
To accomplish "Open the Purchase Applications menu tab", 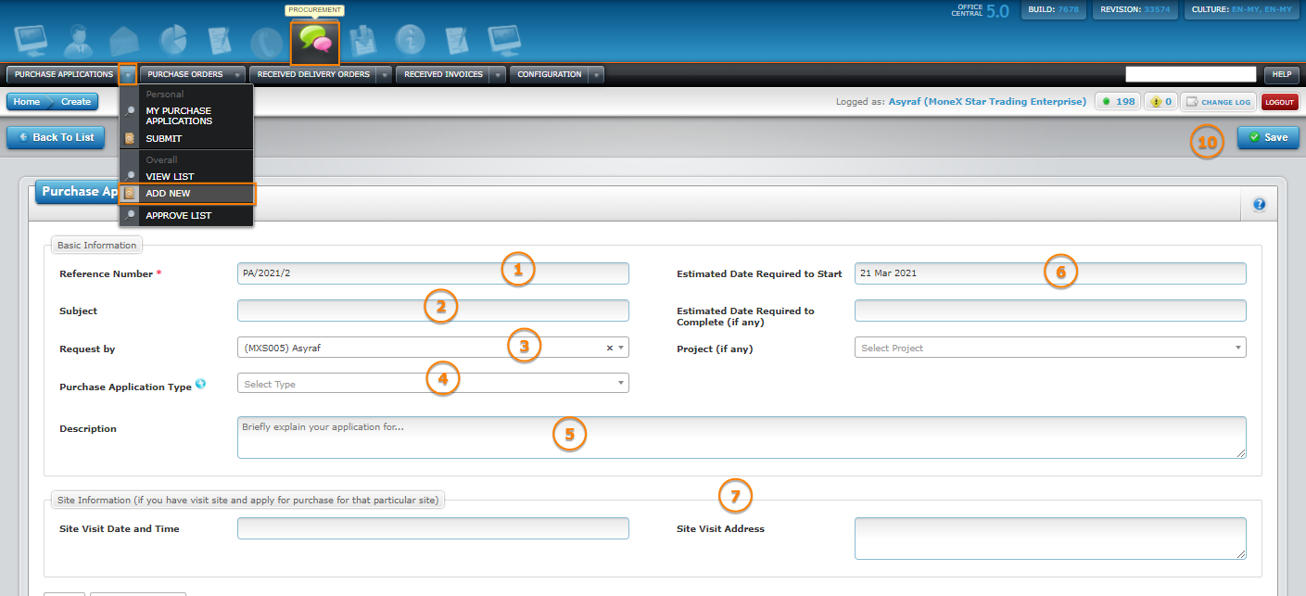I will [x=63, y=74].
